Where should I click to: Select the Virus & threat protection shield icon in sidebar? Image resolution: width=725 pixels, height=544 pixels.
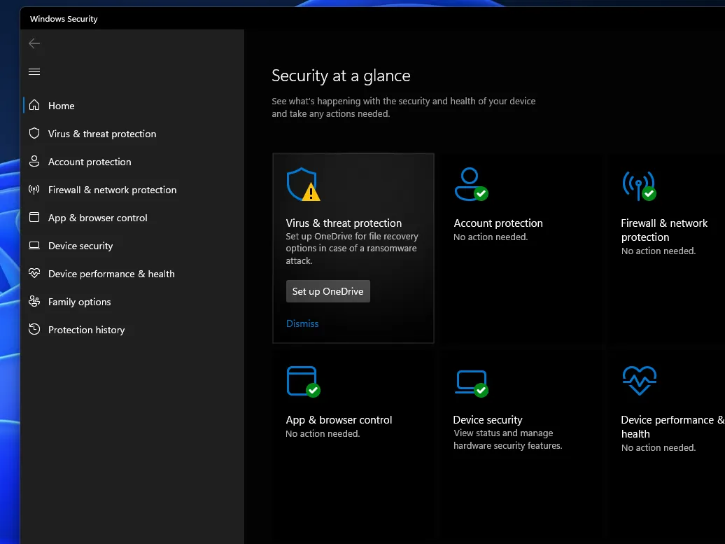click(34, 134)
